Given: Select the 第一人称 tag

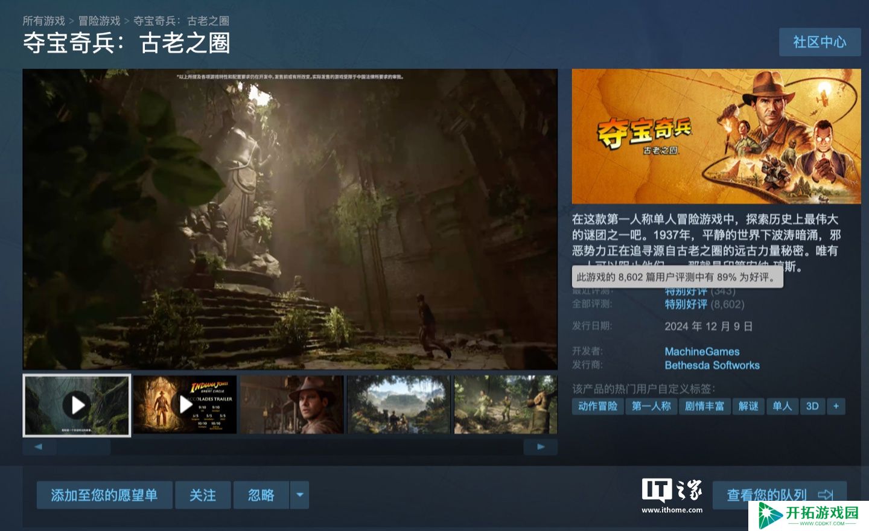Looking at the screenshot, I should [651, 406].
